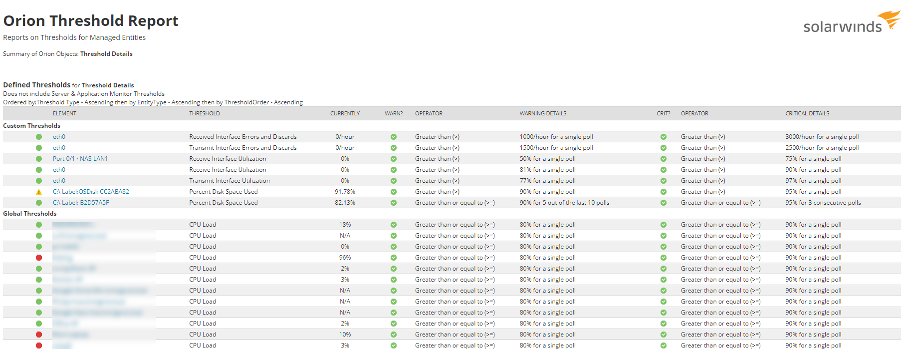This screenshot has height=349, width=904.
Task: Click '1500/hour for a single poll' warning detail
Action: coord(556,148)
